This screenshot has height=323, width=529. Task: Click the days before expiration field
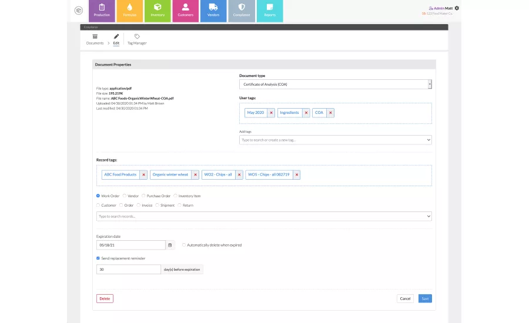pos(128,270)
